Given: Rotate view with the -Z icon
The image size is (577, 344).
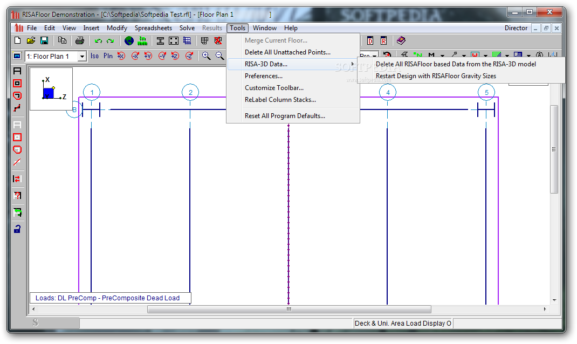Looking at the screenshot, I should pos(189,56).
